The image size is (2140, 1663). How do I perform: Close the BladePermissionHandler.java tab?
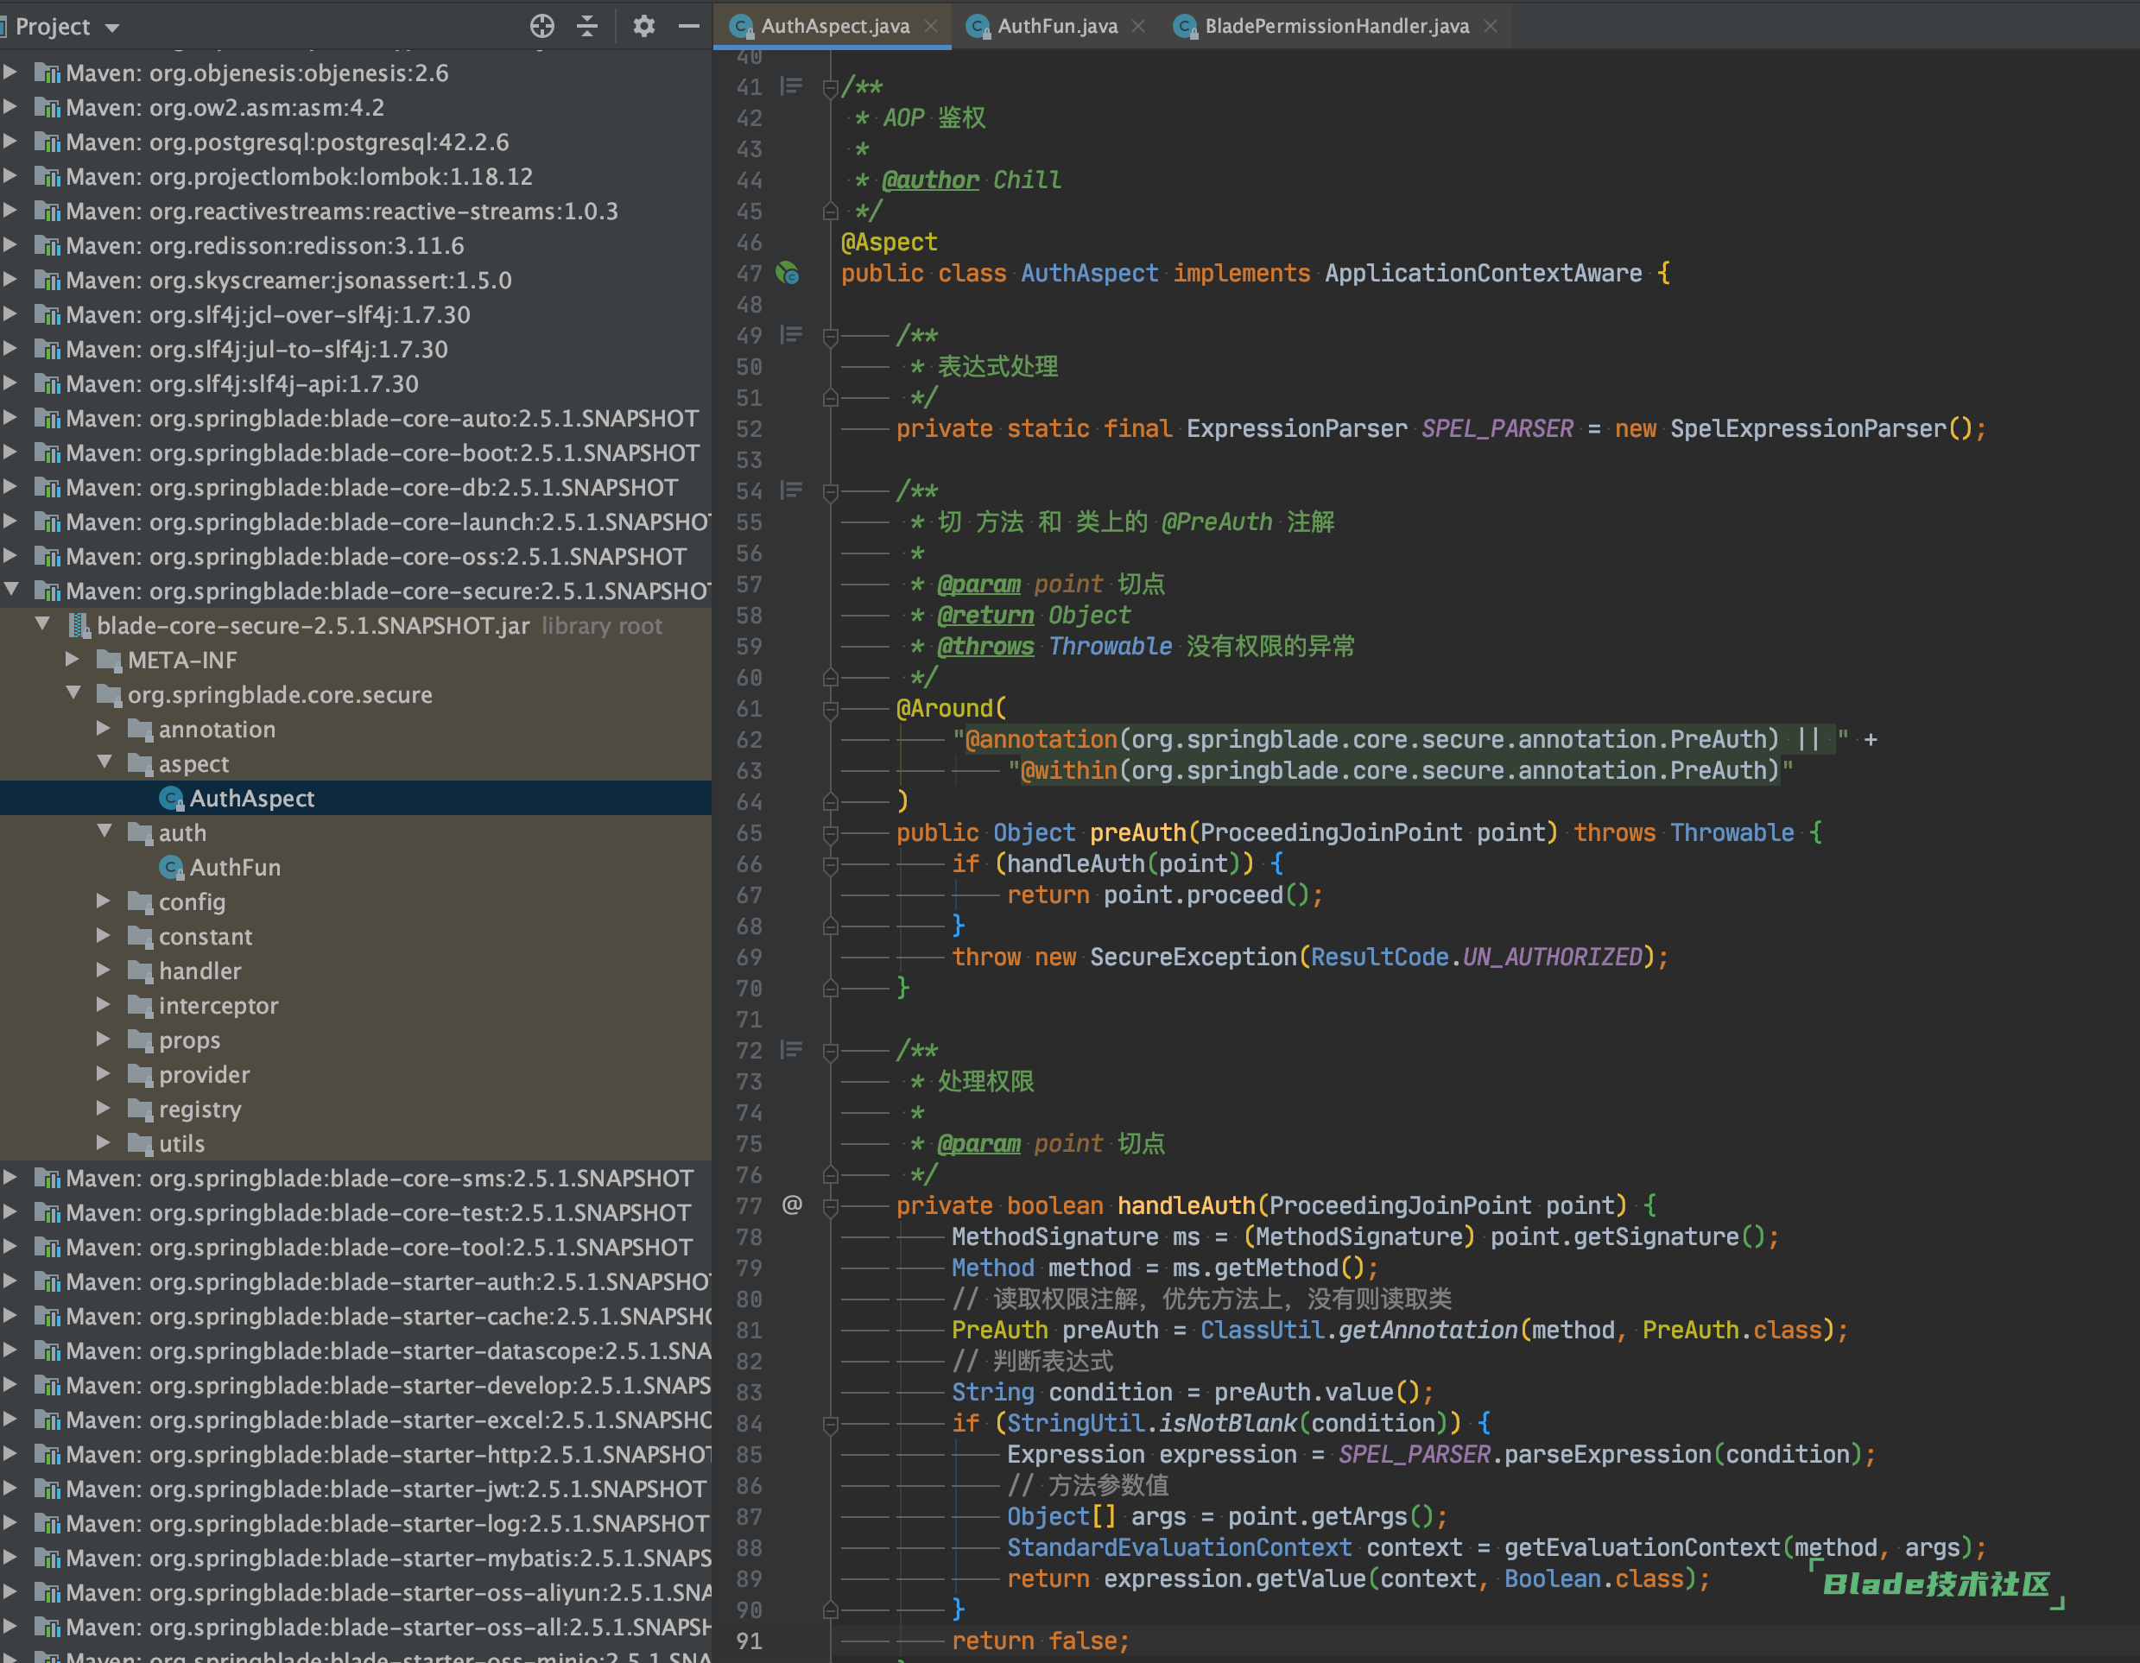pos(1491,27)
